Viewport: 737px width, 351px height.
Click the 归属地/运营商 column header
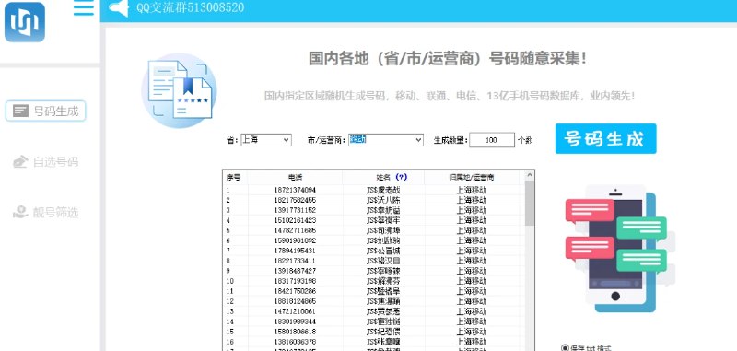[472, 177]
